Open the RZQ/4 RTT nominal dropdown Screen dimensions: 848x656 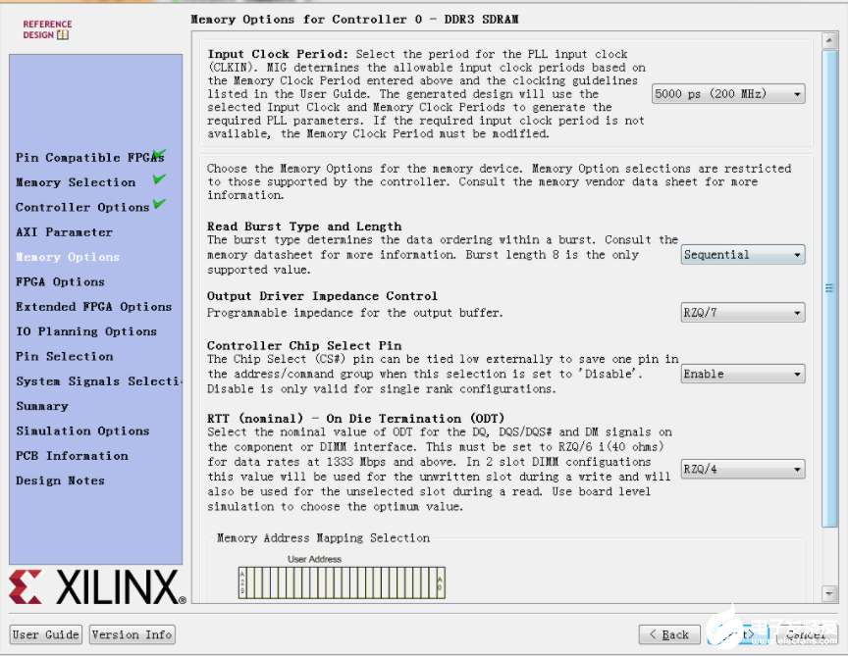(x=743, y=469)
